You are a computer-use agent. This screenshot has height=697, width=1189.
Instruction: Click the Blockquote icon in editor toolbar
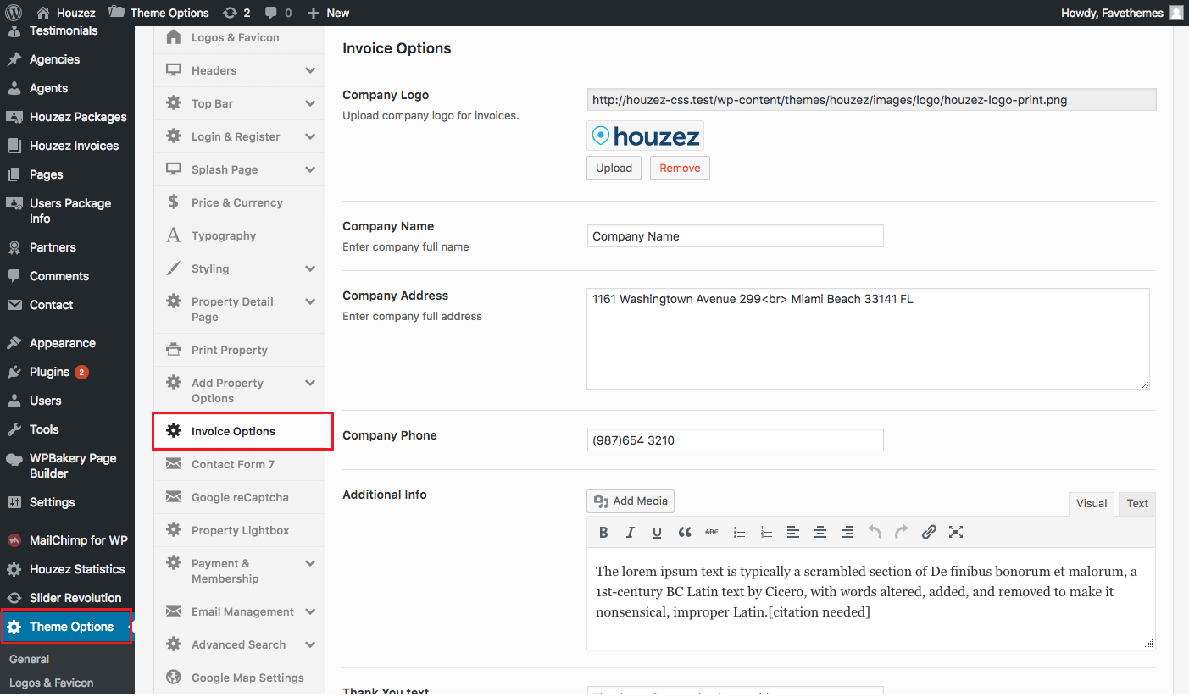(x=685, y=532)
